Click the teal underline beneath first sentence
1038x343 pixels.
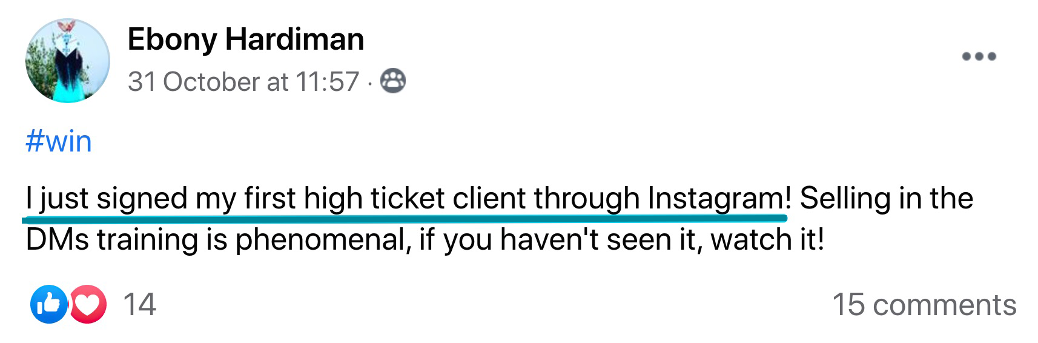(x=404, y=218)
